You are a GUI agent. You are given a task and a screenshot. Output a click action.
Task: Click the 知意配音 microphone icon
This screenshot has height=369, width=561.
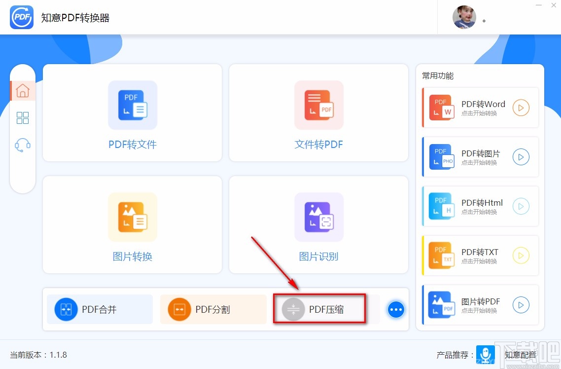[x=485, y=354]
